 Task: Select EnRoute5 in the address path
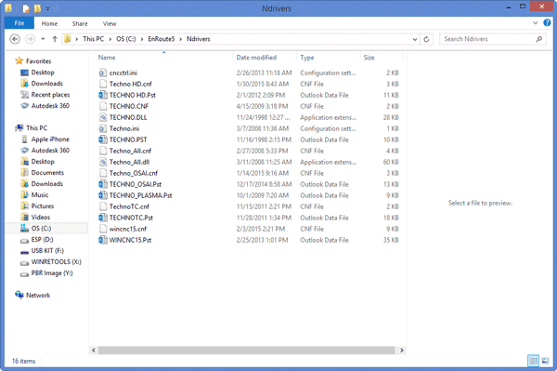(x=162, y=39)
